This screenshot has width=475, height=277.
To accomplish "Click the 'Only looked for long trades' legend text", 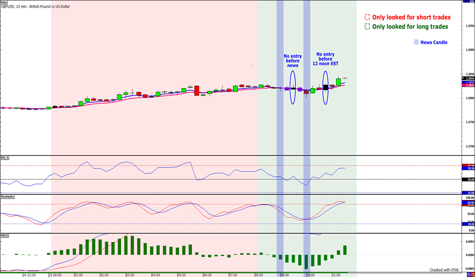I will pyautogui.click(x=410, y=27).
